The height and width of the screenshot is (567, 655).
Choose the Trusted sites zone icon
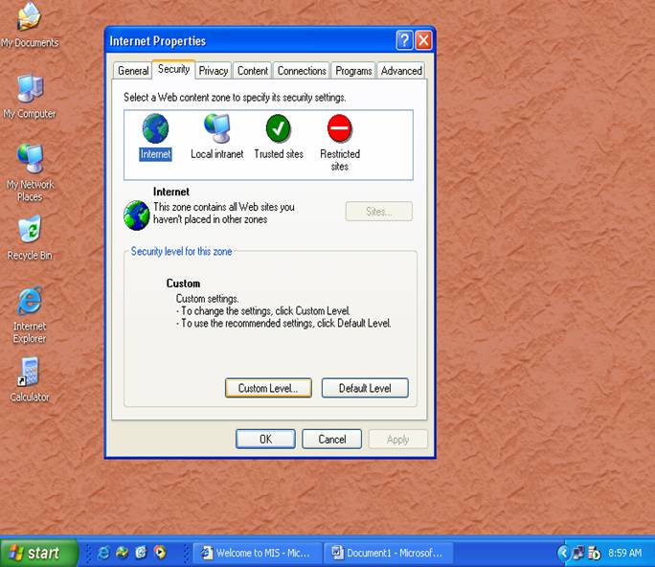coord(279,129)
